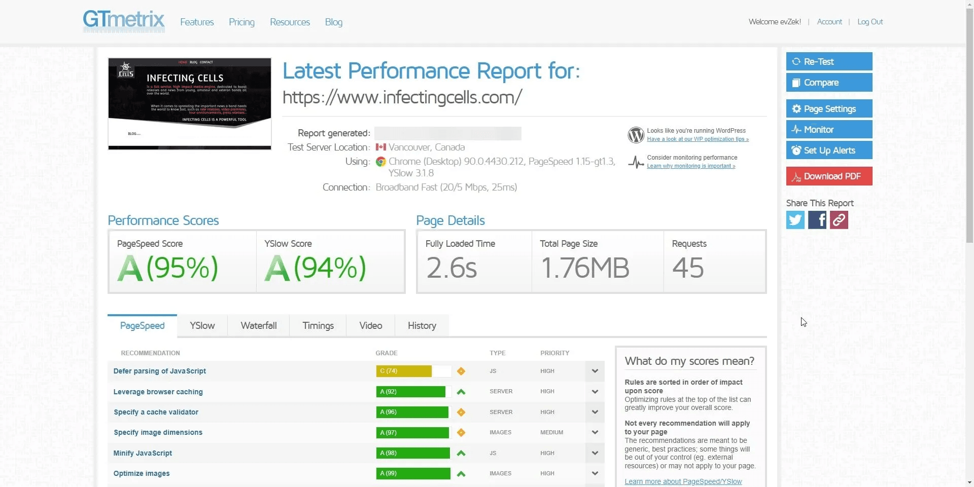Viewport: 974px width, 487px height.
Task: Click the Compare button
Action: (829, 82)
